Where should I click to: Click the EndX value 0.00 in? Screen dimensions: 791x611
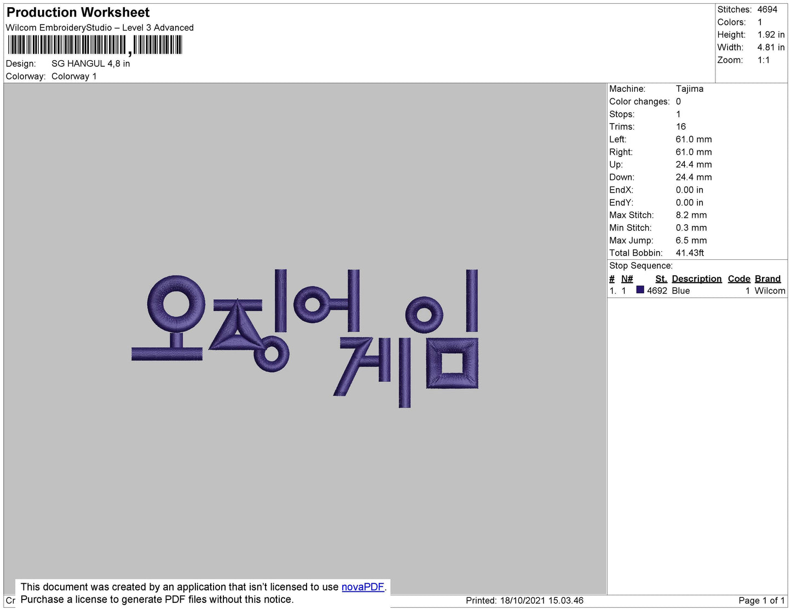click(690, 190)
